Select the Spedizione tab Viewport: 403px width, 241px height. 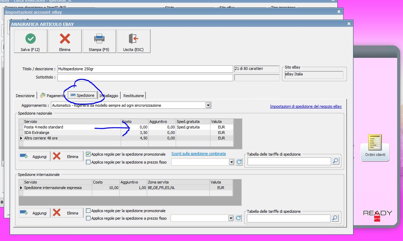[83, 95]
